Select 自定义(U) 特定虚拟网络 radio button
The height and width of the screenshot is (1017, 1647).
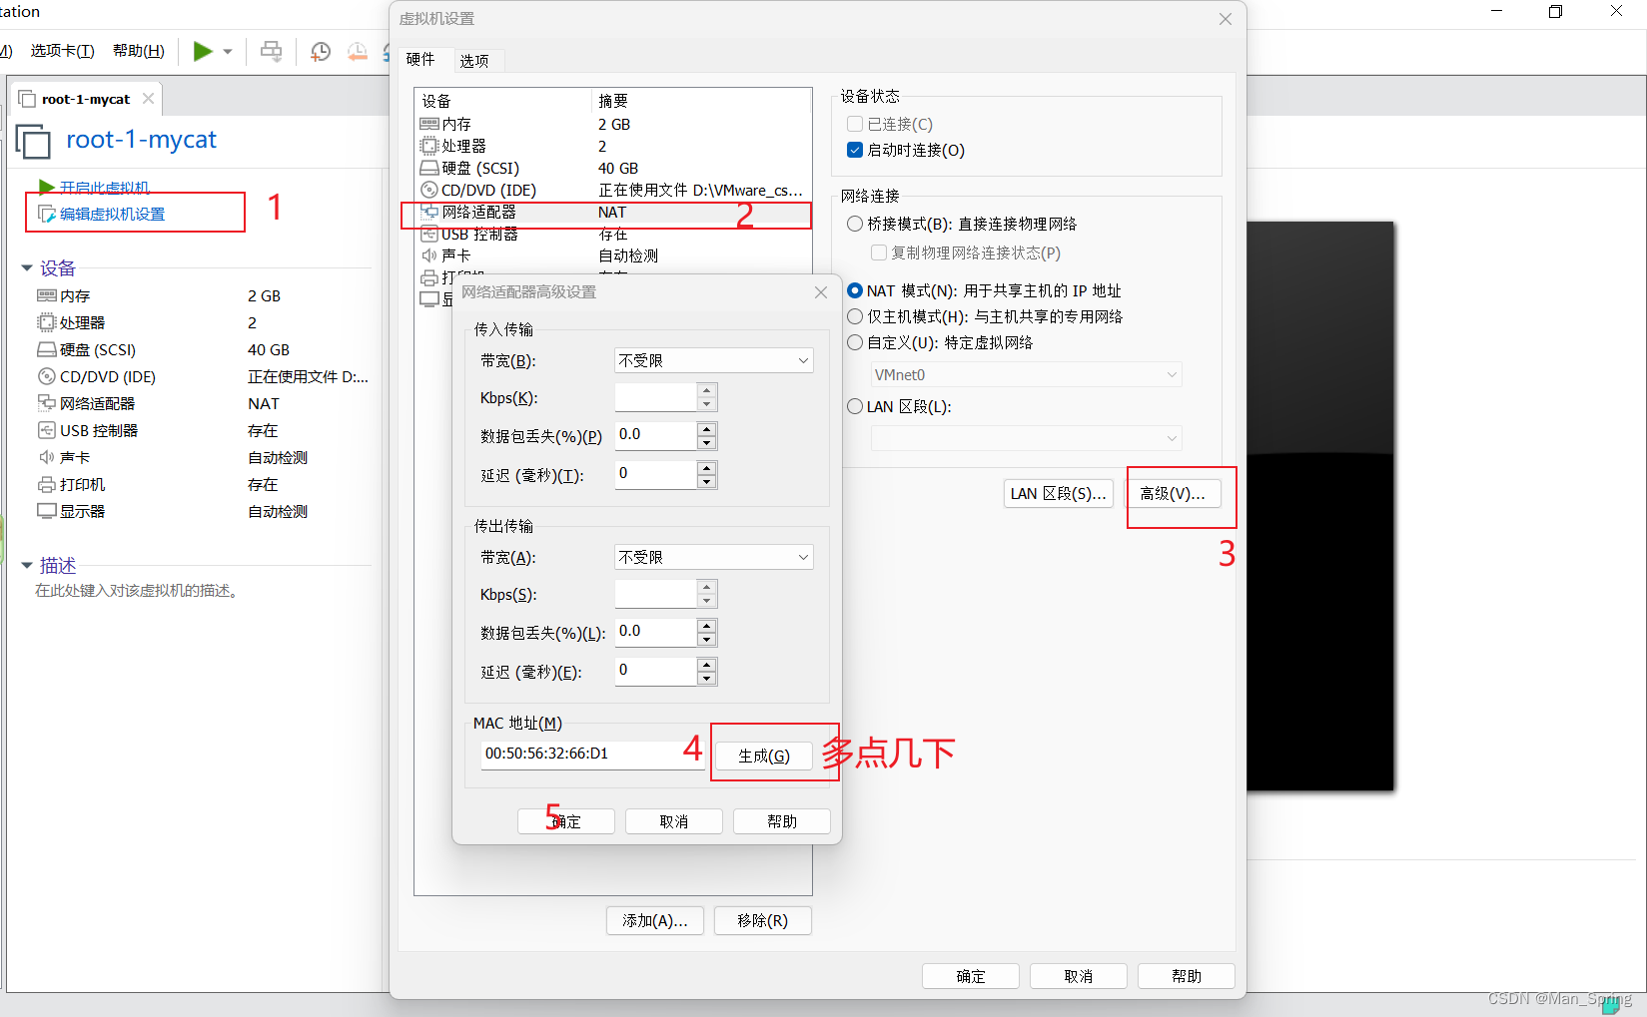point(855,342)
